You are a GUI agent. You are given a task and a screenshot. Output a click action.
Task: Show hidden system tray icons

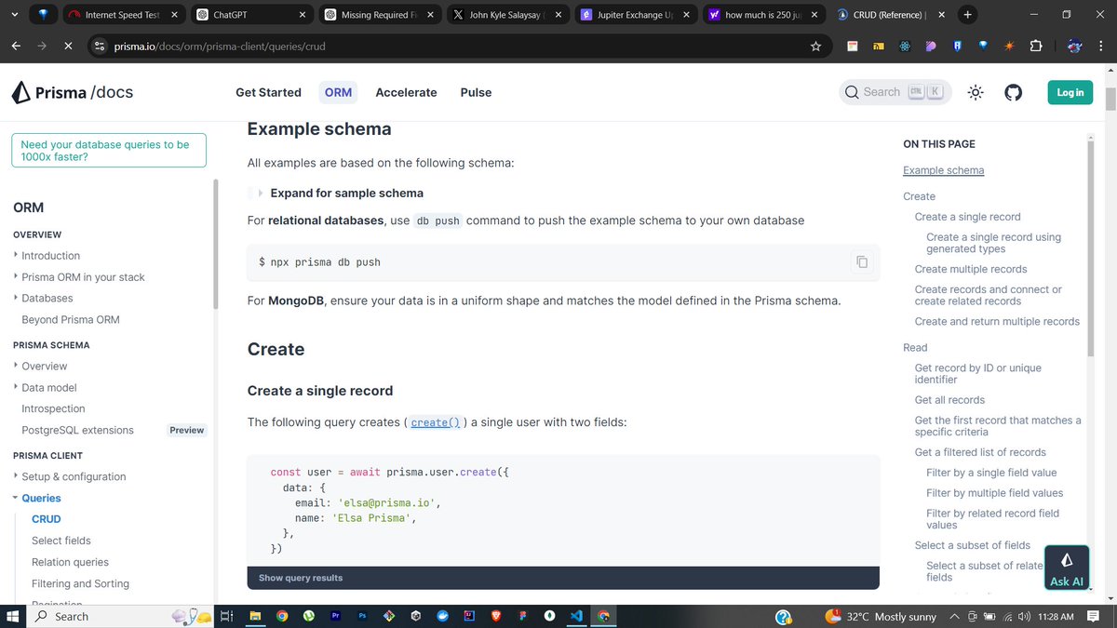(954, 616)
